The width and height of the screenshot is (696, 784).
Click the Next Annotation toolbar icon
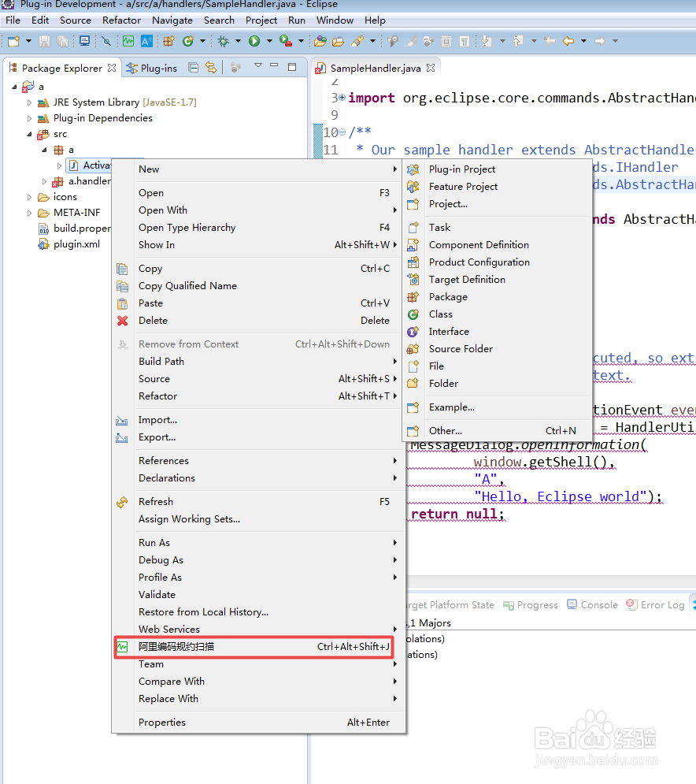point(487,41)
